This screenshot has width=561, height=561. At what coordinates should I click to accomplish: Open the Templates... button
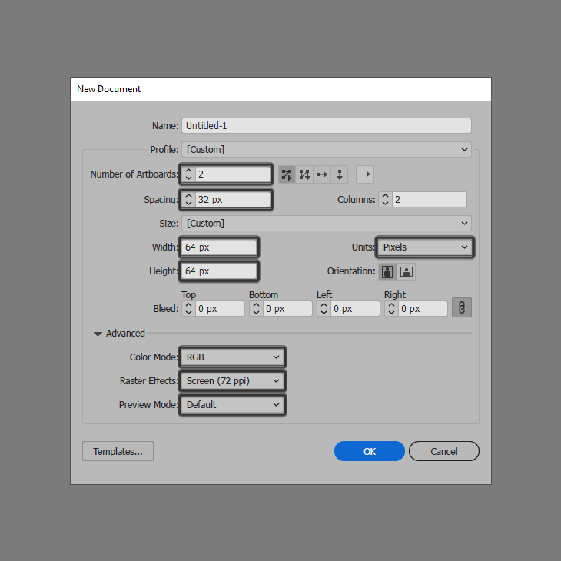point(118,451)
